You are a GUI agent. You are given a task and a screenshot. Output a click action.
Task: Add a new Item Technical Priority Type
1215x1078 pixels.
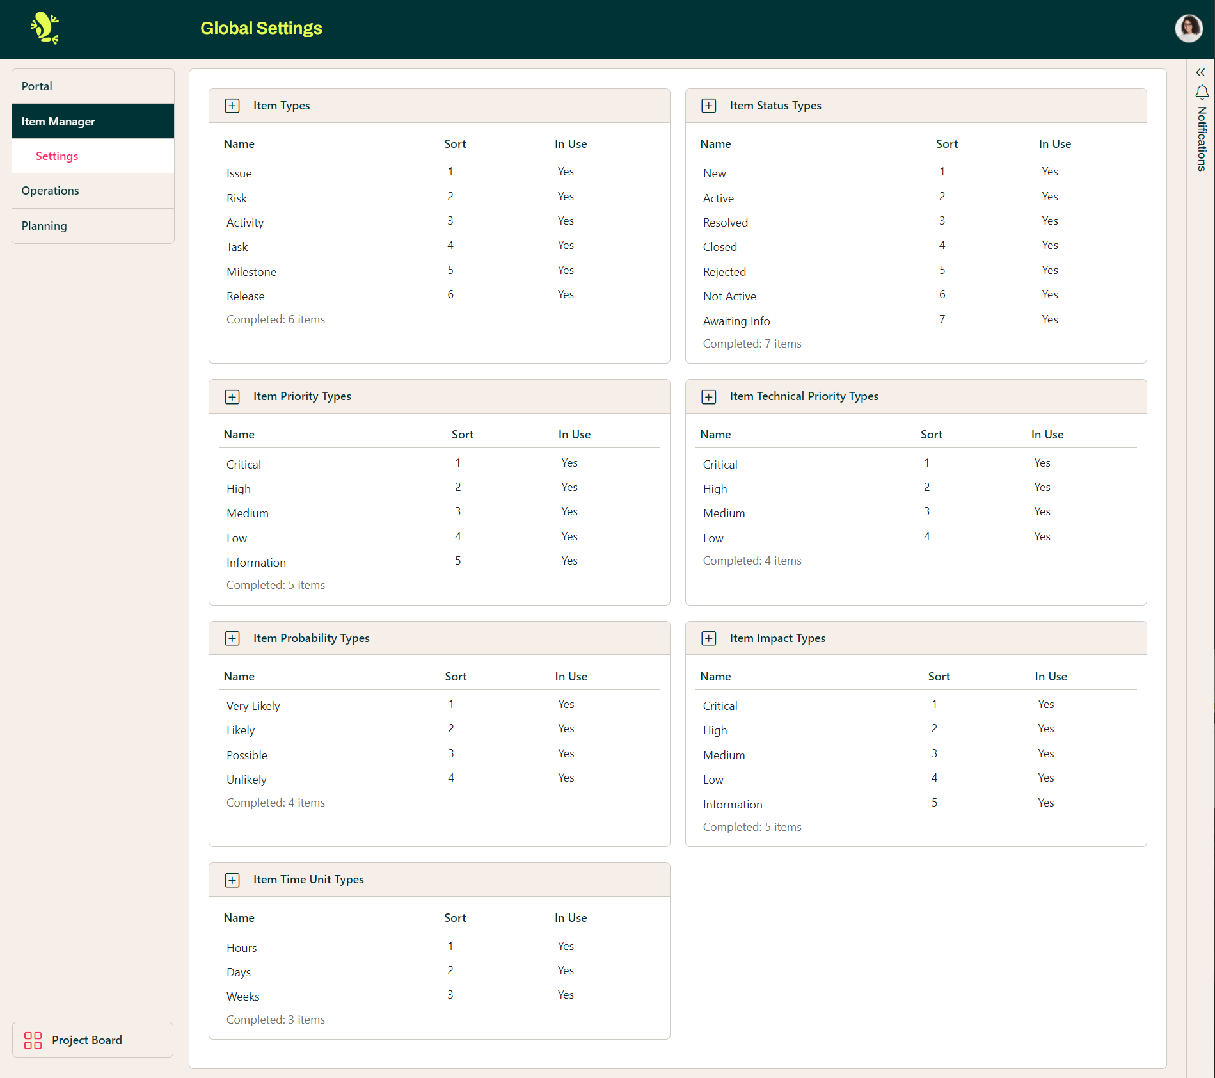[x=709, y=396]
